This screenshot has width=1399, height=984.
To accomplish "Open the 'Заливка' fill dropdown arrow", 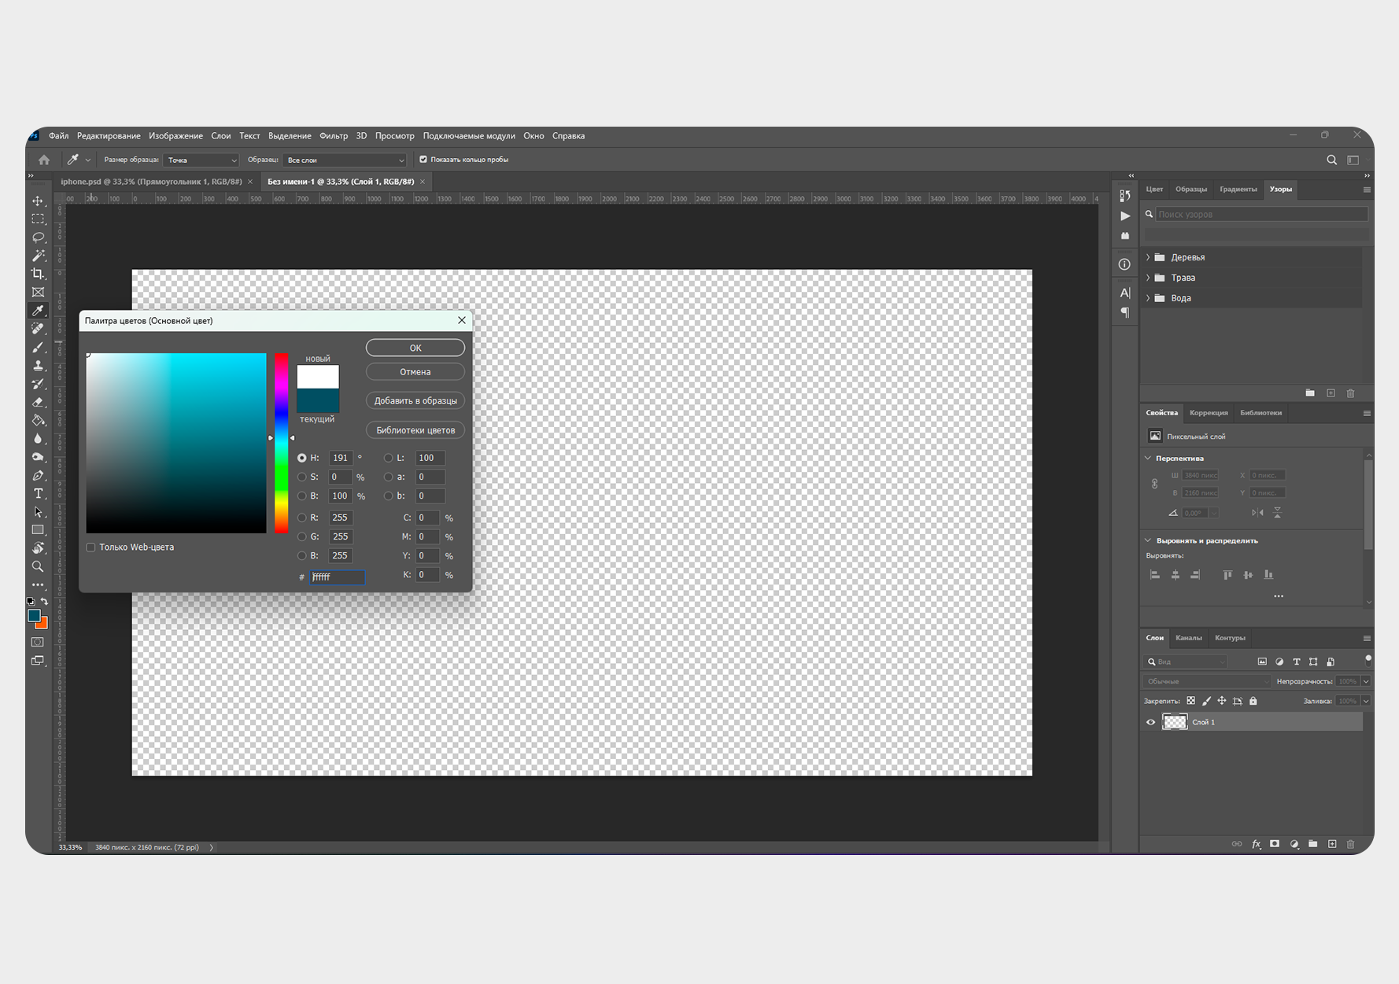I will point(1366,701).
